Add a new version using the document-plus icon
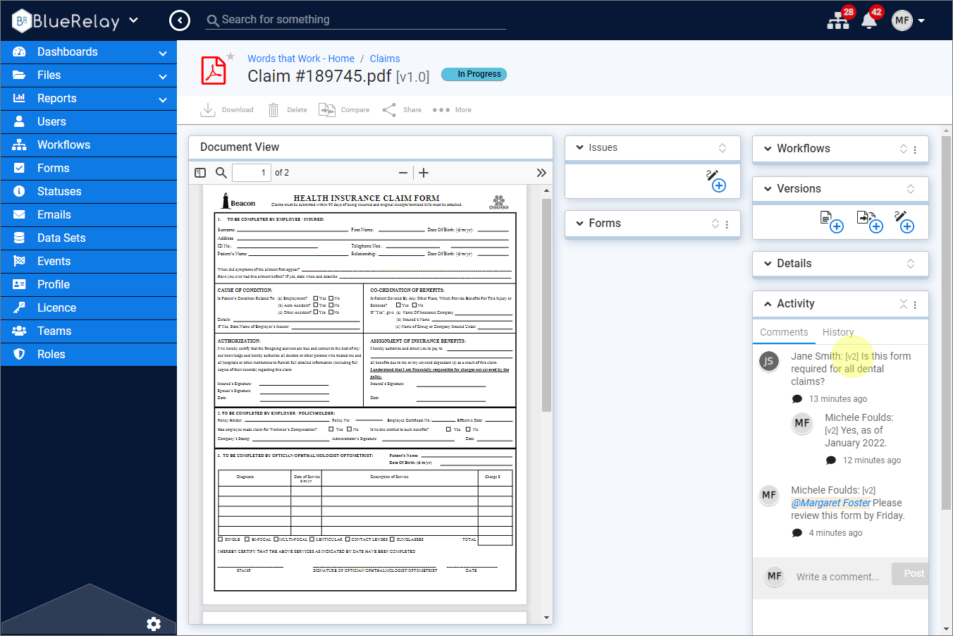 (832, 221)
